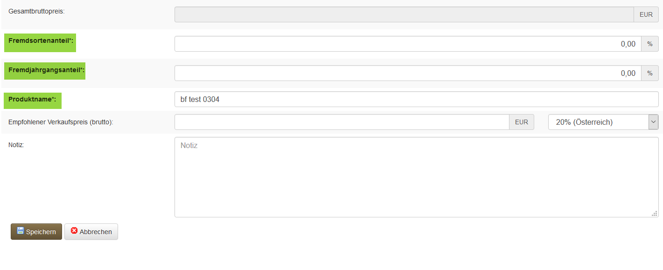
Task: Click the floppy disk icon on Speichern
Action: coord(20,231)
